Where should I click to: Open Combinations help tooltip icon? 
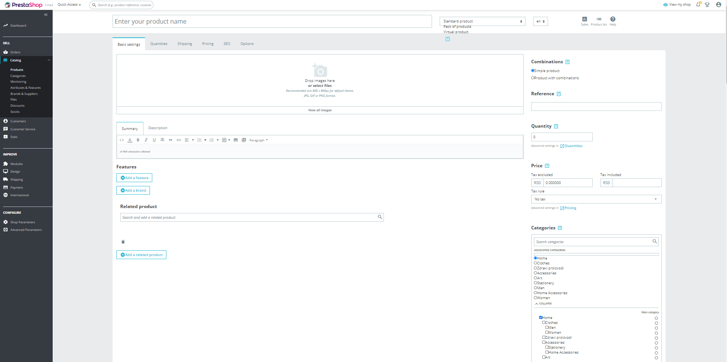[567, 62]
